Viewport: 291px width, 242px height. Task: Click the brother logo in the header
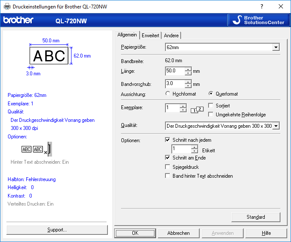18,20
